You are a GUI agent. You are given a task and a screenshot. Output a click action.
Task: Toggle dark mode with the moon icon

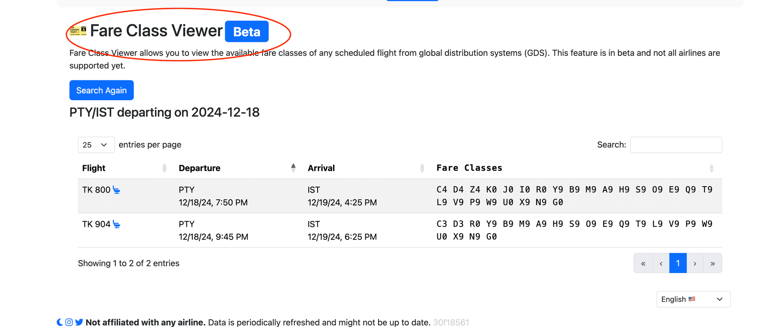[x=60, y=322]
